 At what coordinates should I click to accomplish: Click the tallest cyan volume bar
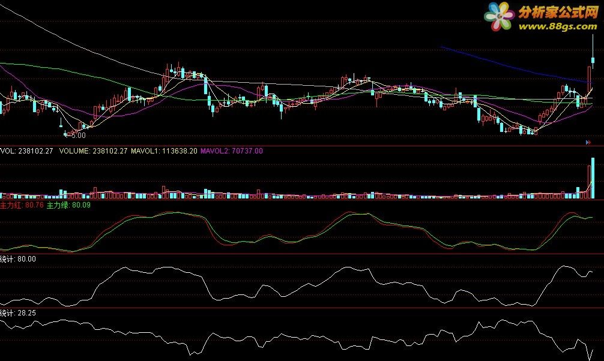coord(593,178)
